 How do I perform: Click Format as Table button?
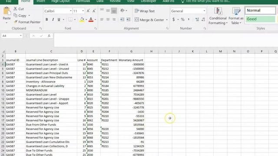pyautogui.click(x=236, y=16)
